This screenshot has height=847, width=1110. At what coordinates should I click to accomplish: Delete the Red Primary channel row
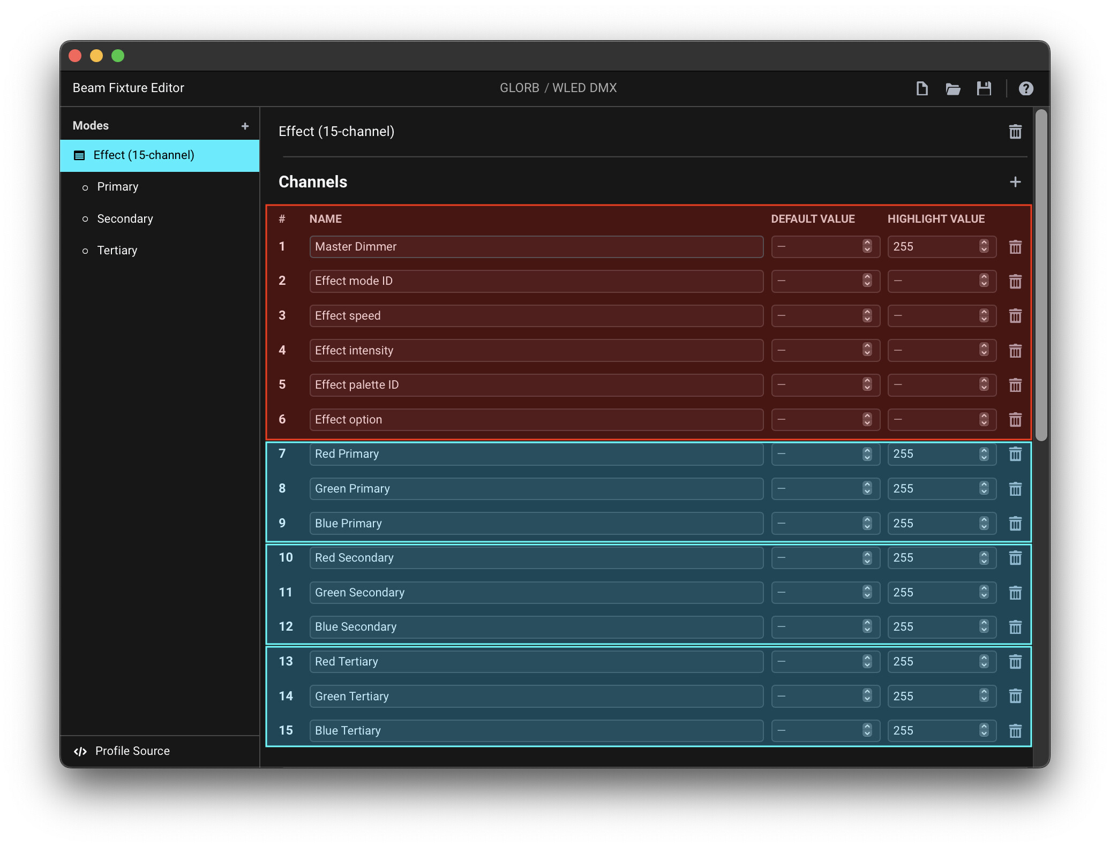pos(1015,454)
